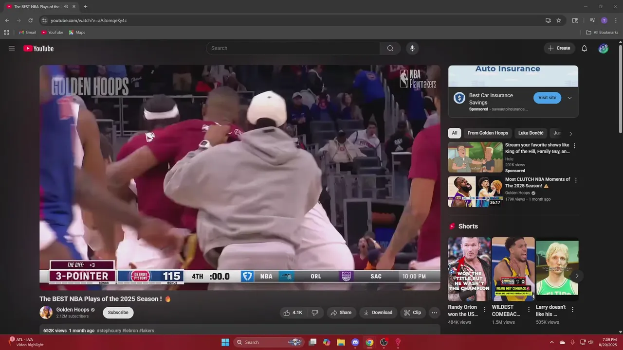The width and height of the screenshot is (623, 350).
Task: Click the browser address bar
Action: (292, 20)
